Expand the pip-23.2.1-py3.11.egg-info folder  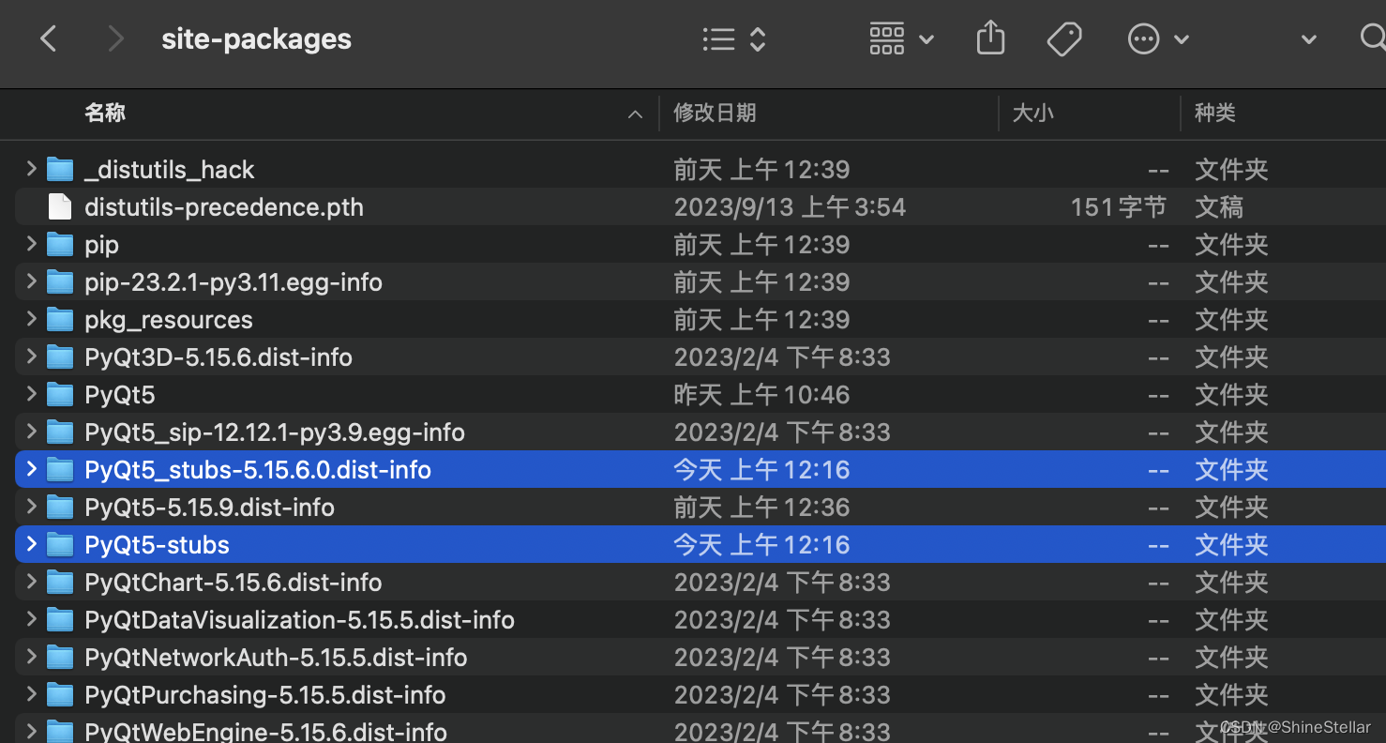click(x=31, y=281)
